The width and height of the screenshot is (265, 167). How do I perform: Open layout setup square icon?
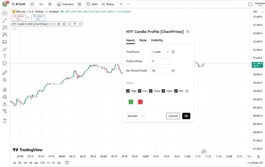[251, 4]
